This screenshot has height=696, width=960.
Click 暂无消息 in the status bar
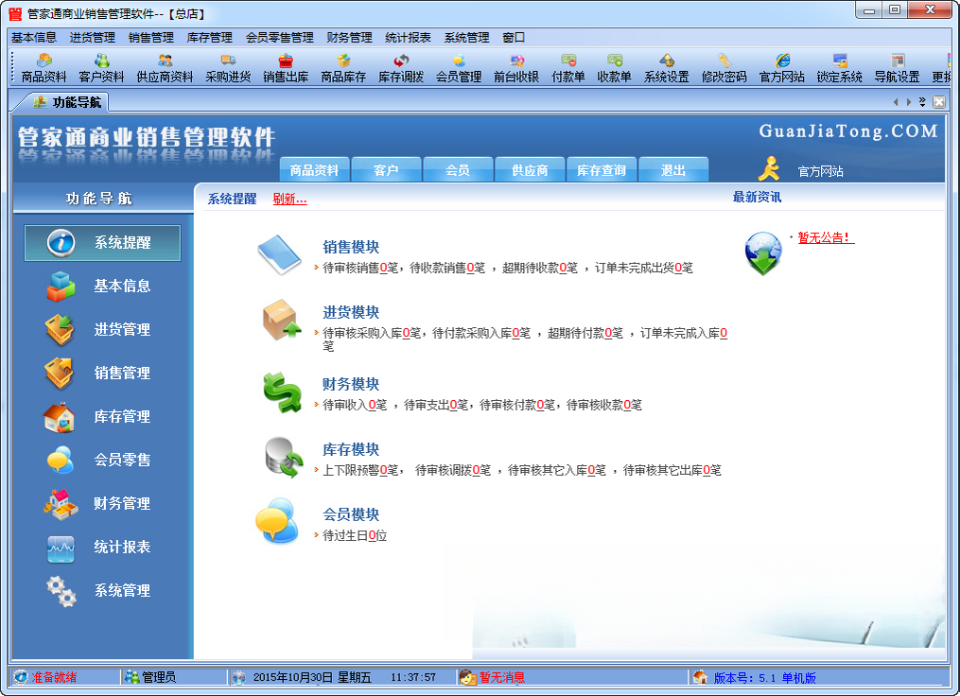[501, 677]
